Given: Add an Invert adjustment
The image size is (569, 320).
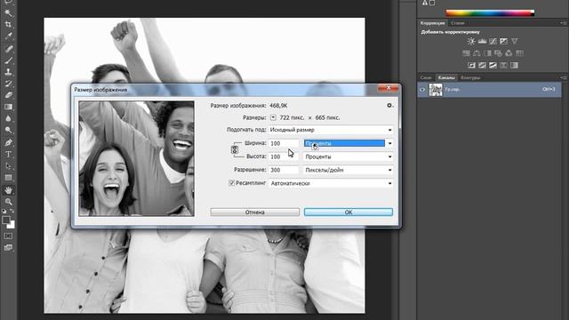Looking at the screenshot, I should tap(471, 65).
